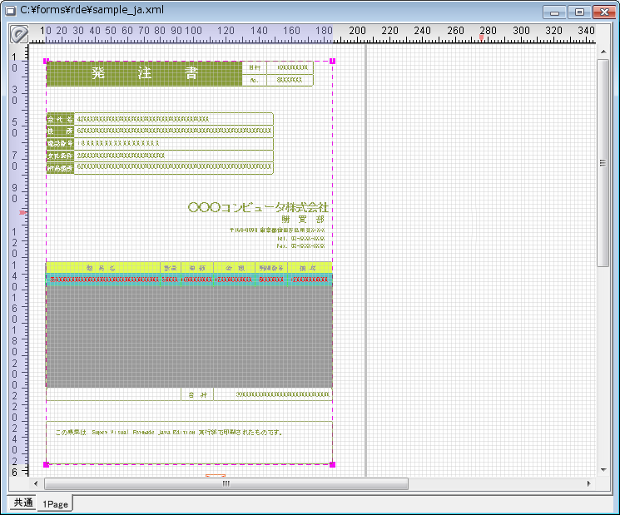Select the red quantity detail field

click(x=170, y=280)
